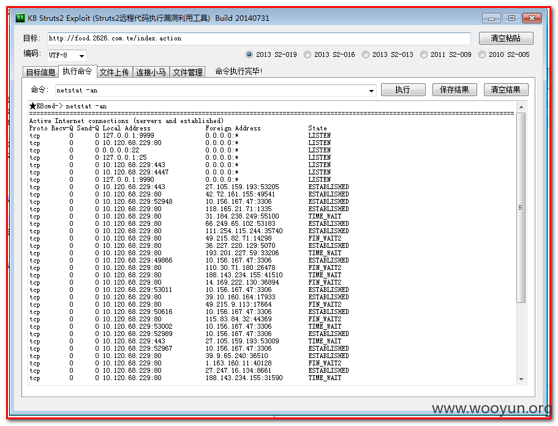
Task: Switch to the 执行命令 tab
Action: coord(77,71)
